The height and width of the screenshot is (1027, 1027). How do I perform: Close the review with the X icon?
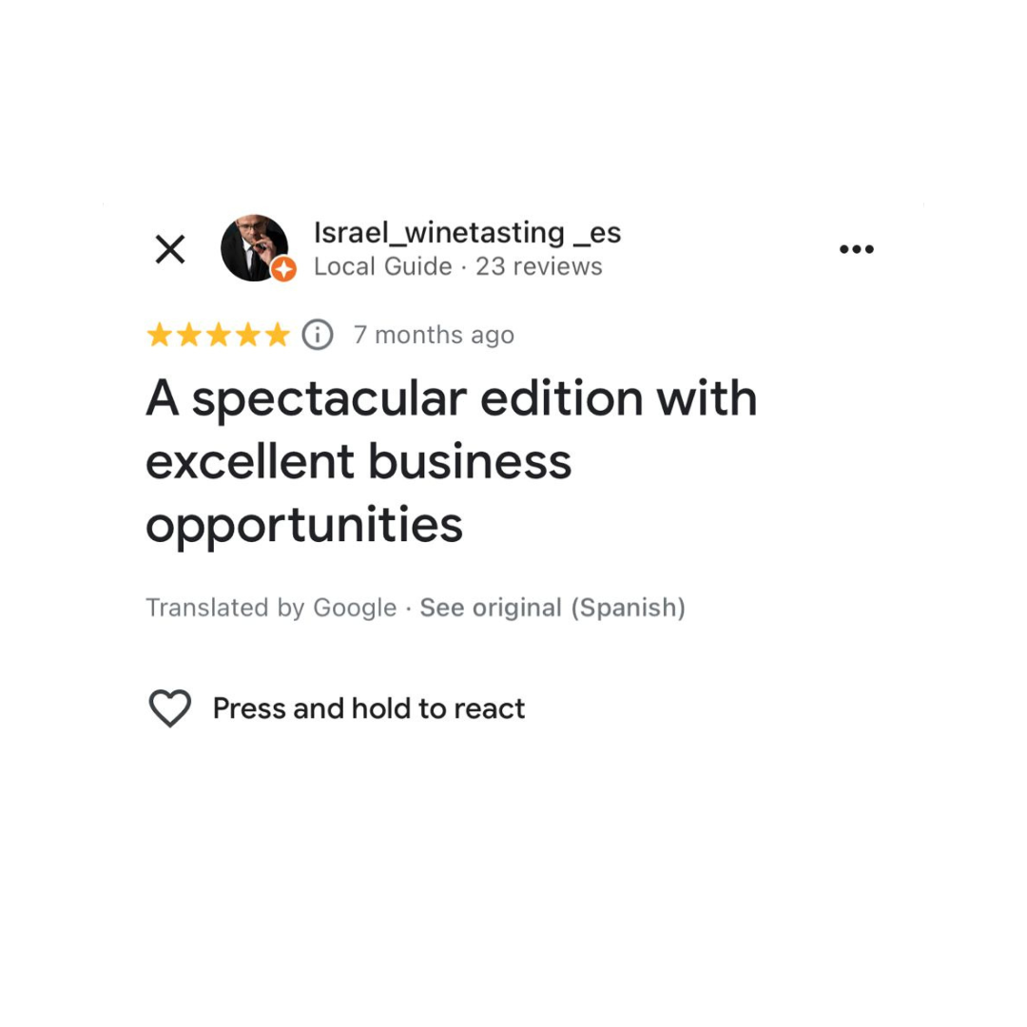pos(170,250)
